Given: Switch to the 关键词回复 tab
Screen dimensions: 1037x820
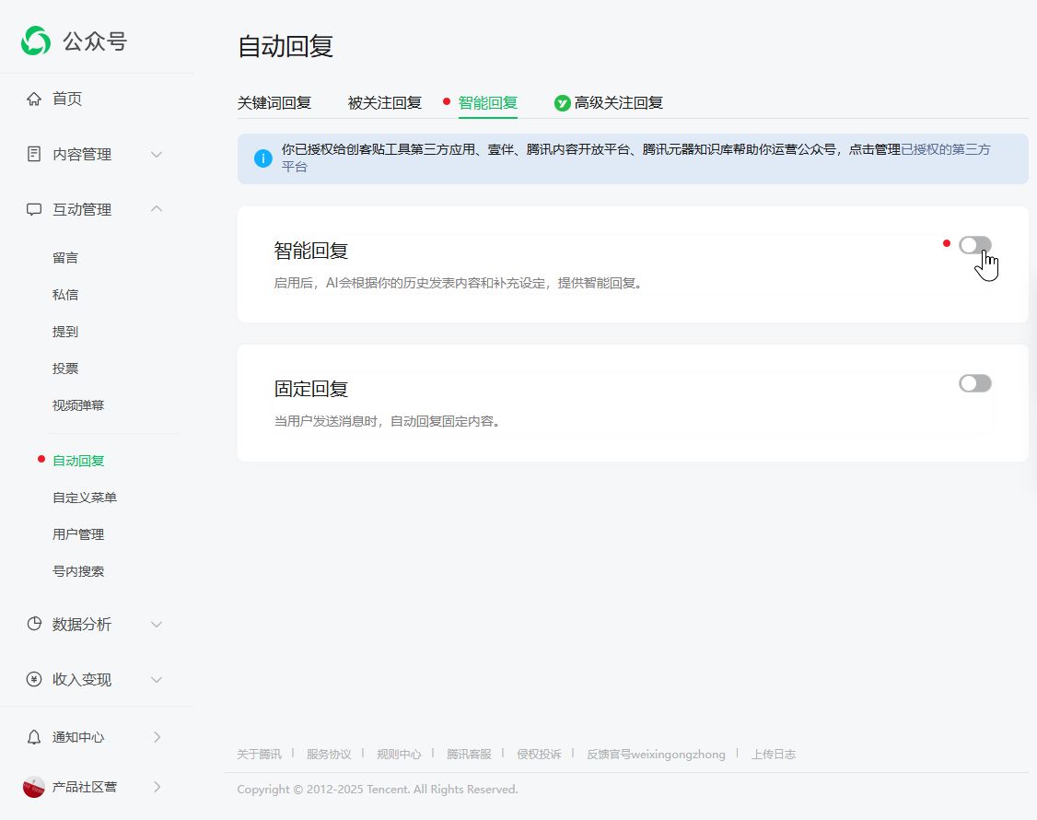Looking at the screenshot, I should click(274, 103).
